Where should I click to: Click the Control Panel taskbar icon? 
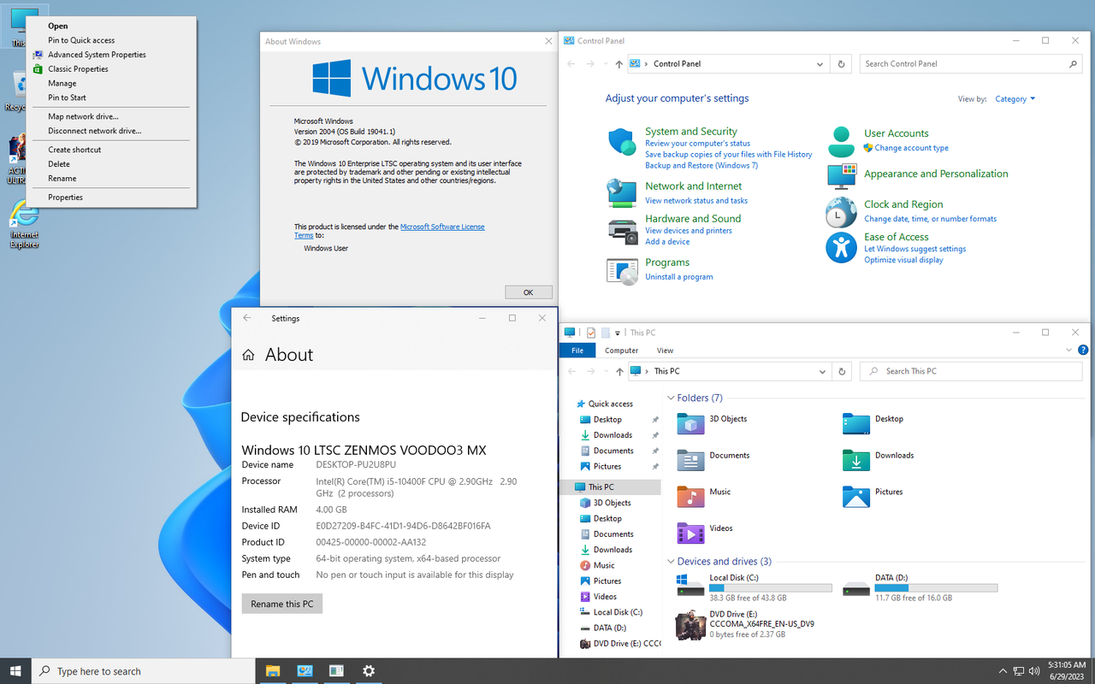pyautogui.click(x=305, y=671)
